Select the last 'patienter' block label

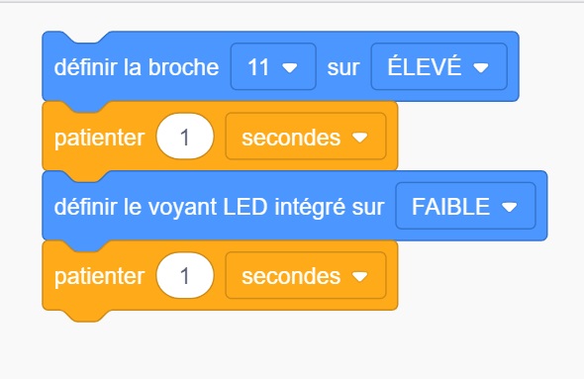click(x=99, y=277)
